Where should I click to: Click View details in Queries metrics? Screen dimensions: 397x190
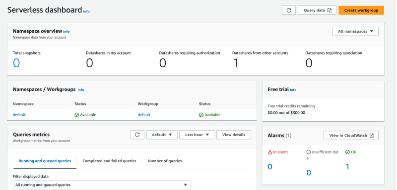234,135
